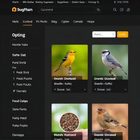Viewport: 140px width, 140px height.
Task: Open the Po Fods navigation tab
Action: click(42, 22)
